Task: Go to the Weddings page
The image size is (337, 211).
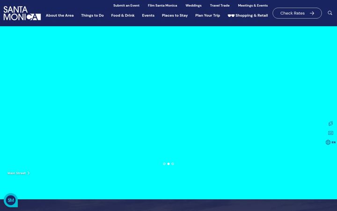Action: point(193,5)
